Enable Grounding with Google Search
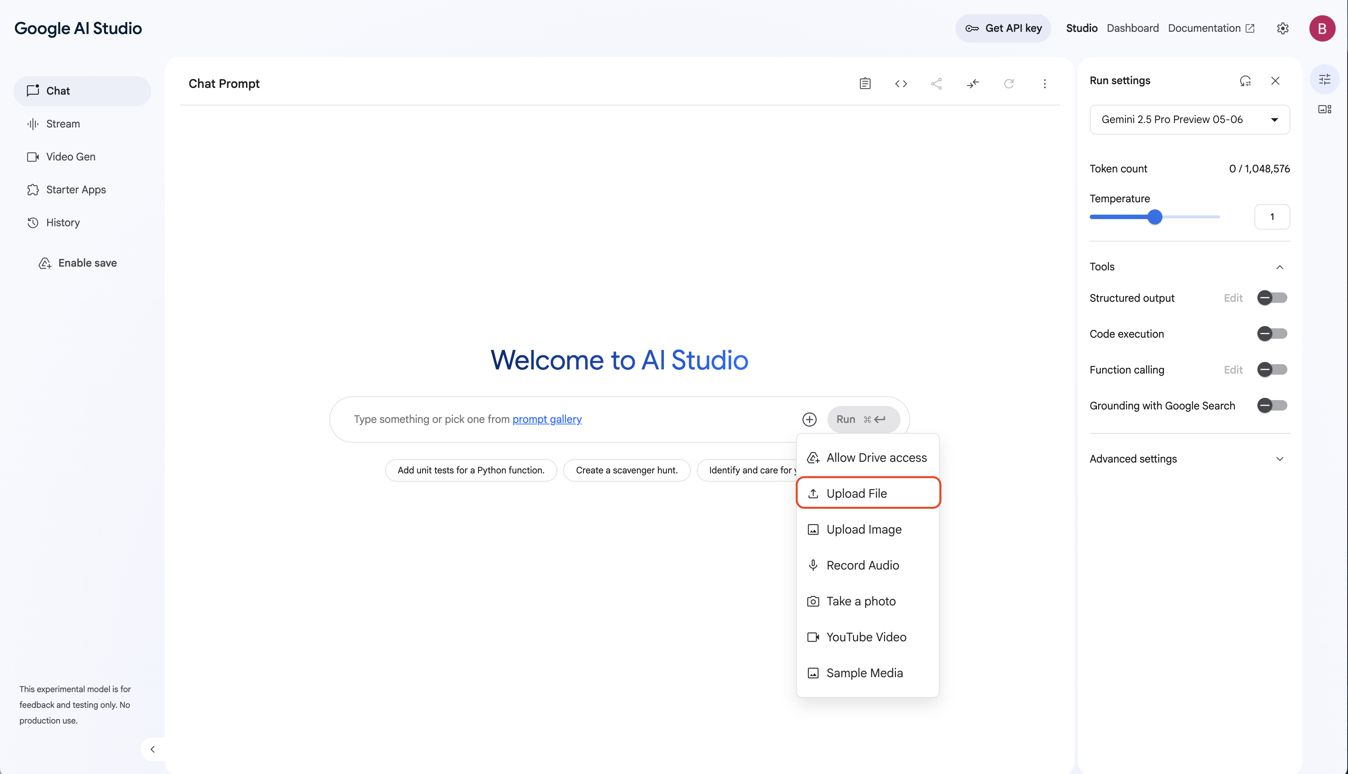This screenshot has height=774, width=1348. click(1272, 406)
